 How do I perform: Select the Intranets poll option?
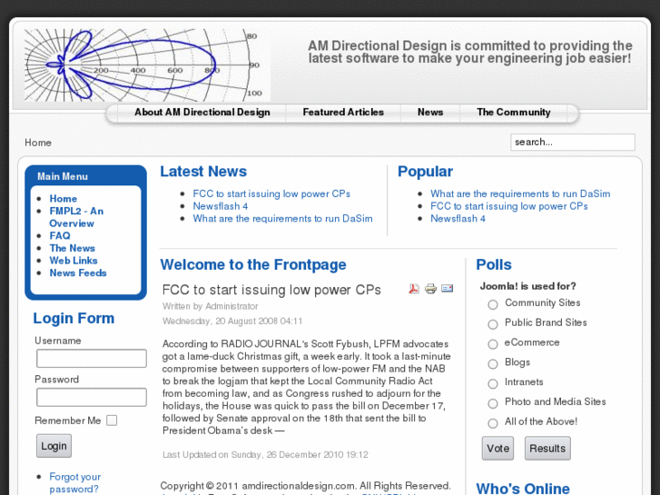pos(492,383)
